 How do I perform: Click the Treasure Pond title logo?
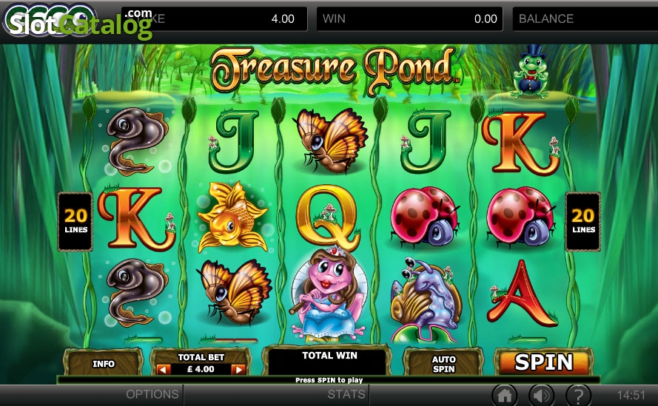pos(334,70)
